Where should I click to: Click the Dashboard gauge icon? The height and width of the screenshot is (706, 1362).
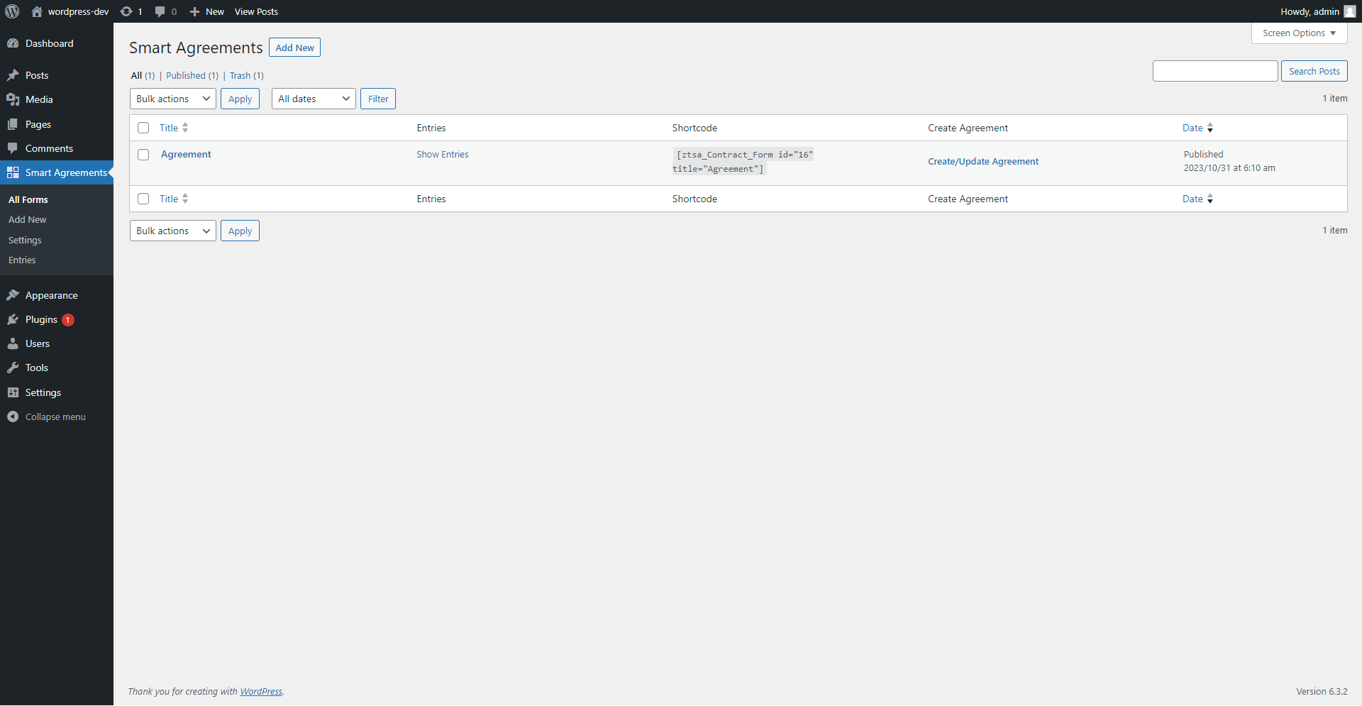pos(13,43)
